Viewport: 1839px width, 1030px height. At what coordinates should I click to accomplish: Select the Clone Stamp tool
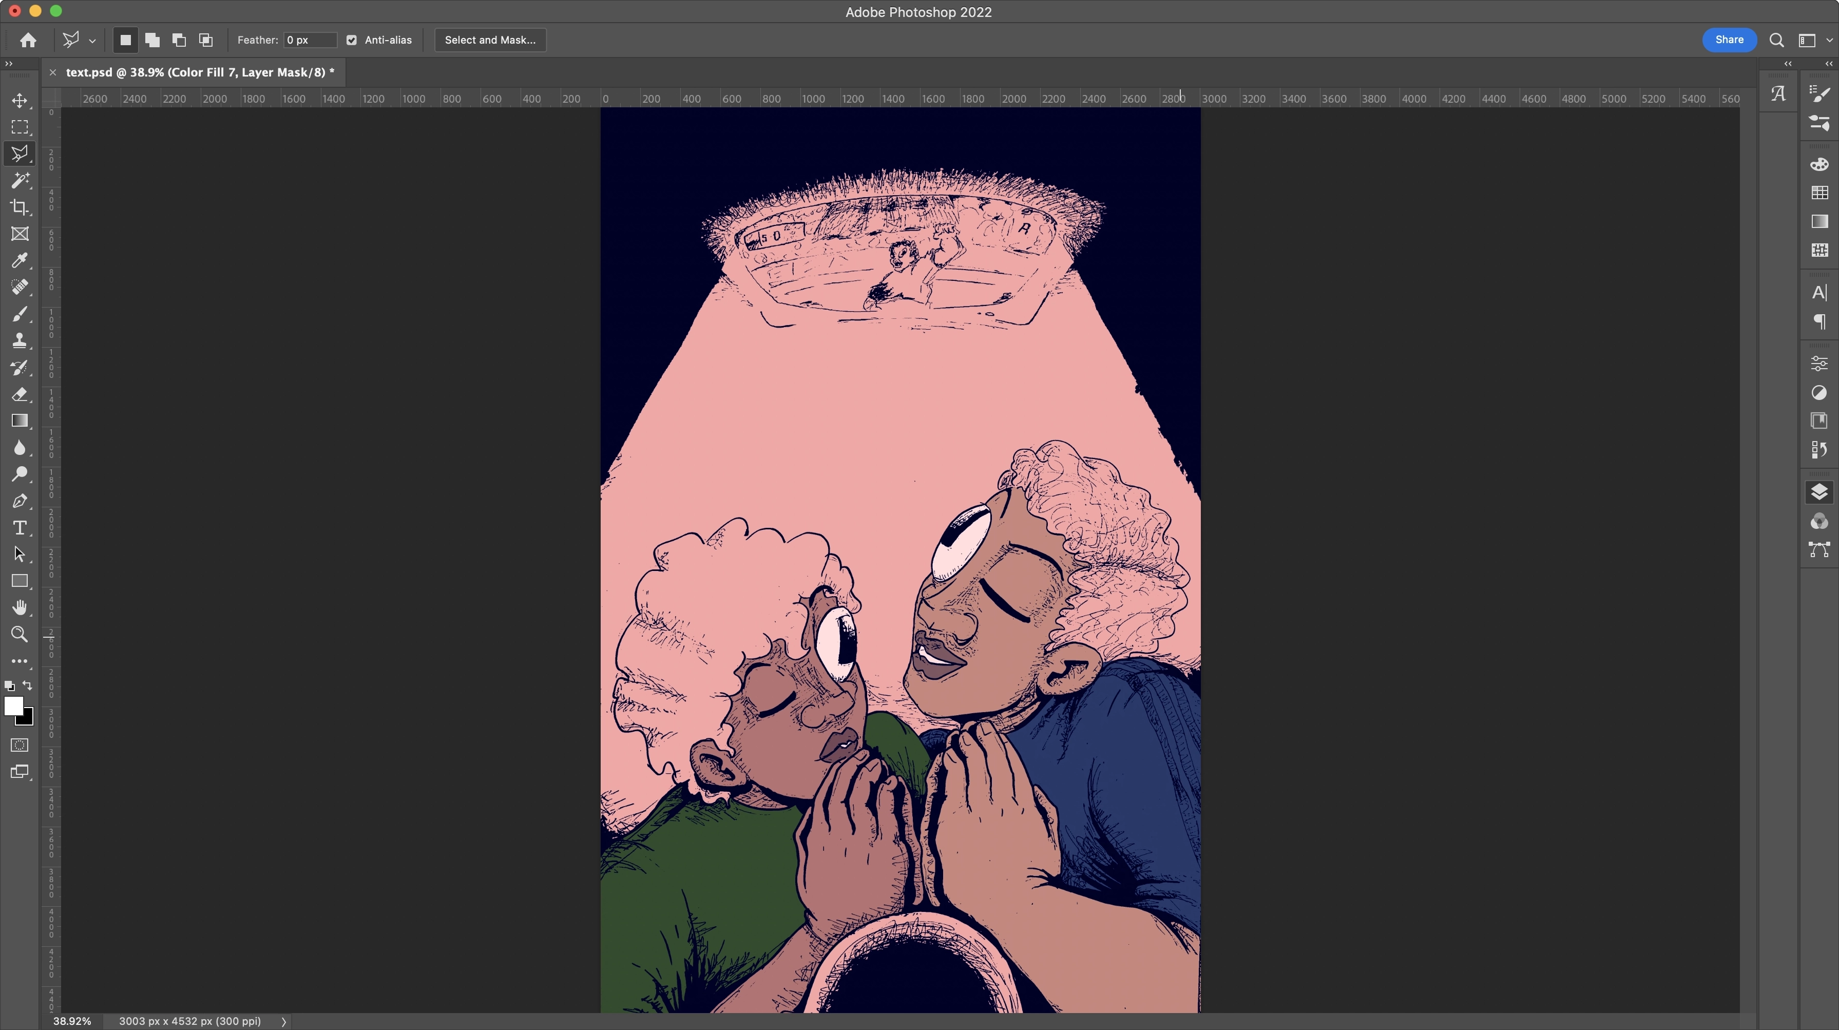point(20,341)
